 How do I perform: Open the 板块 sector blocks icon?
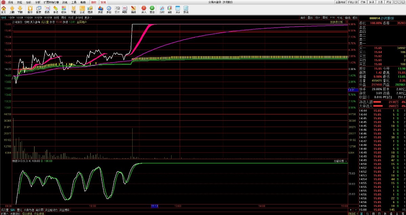(64, 9)
